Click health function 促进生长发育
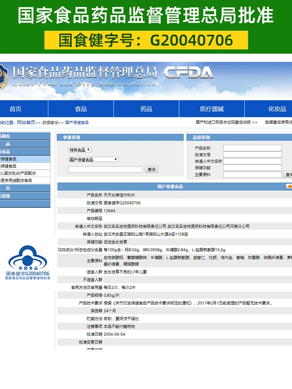 pos(115,242)
